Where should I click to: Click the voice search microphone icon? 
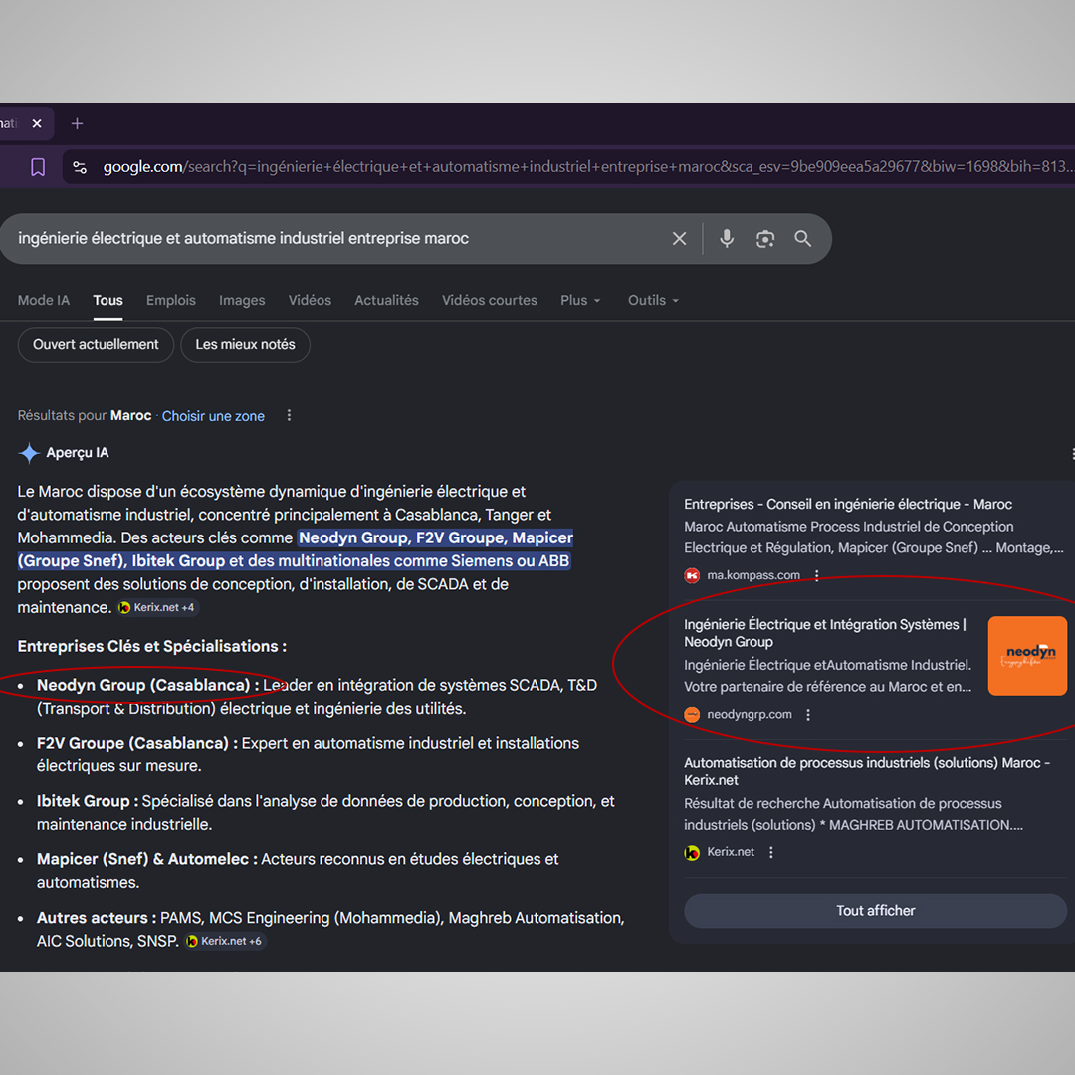[x=727, y=239]
